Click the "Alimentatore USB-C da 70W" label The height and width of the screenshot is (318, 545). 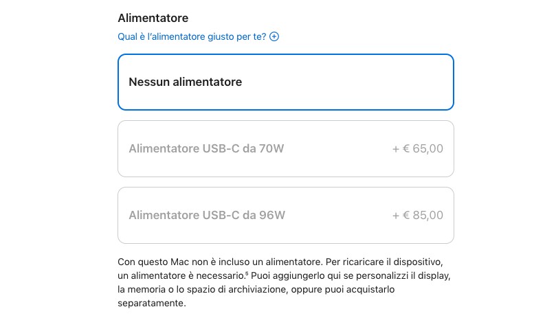click(x=206, y=148)
